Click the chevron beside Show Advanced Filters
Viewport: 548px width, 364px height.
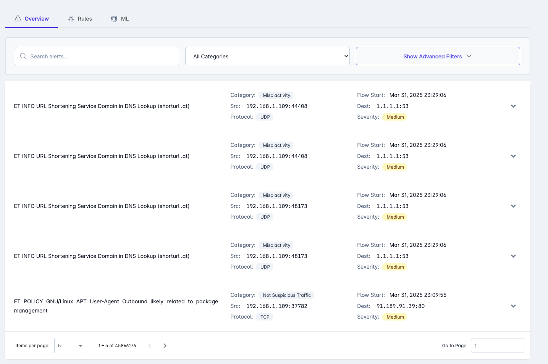coord(469,56)
